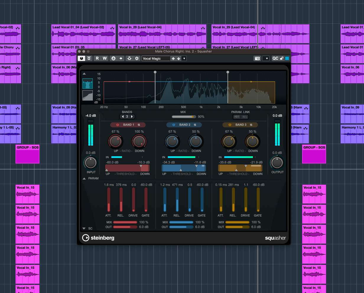The width and height of the screenshot is (364, 293).
Task: Click Band 2 UP ratio knob
Action: pos(172,141)
